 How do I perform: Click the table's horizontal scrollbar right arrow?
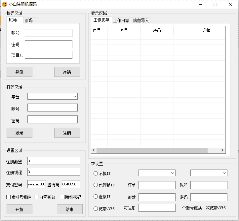(222, 150)
